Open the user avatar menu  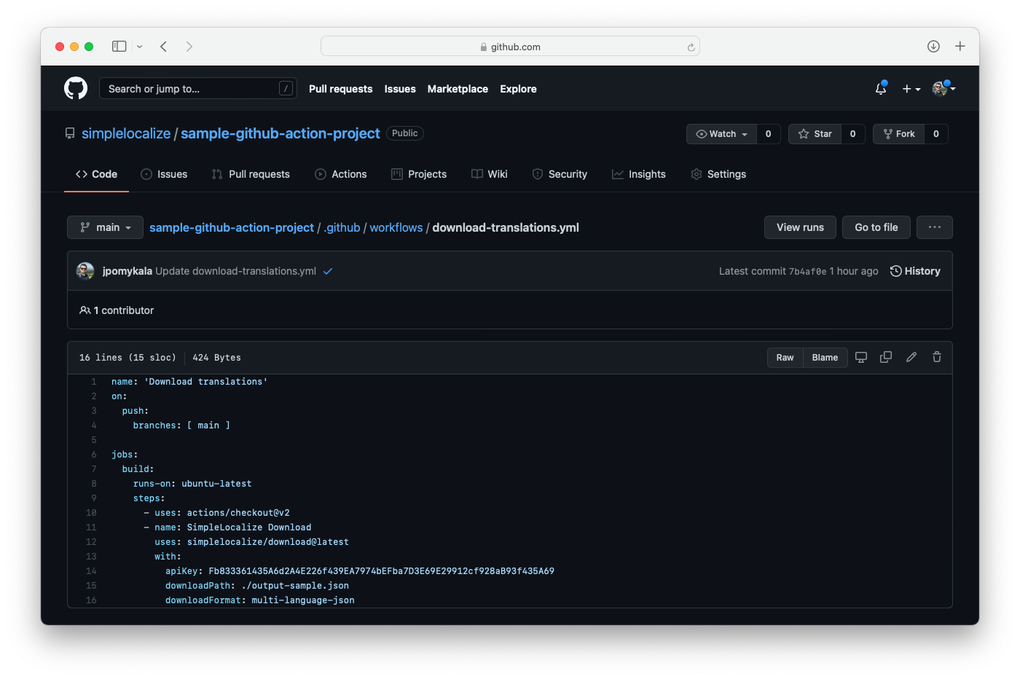(x=943, y=88)
